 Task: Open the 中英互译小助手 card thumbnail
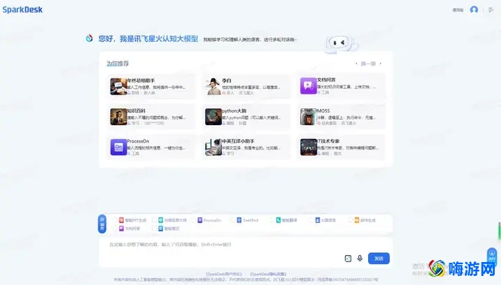(x=213, y=147)
